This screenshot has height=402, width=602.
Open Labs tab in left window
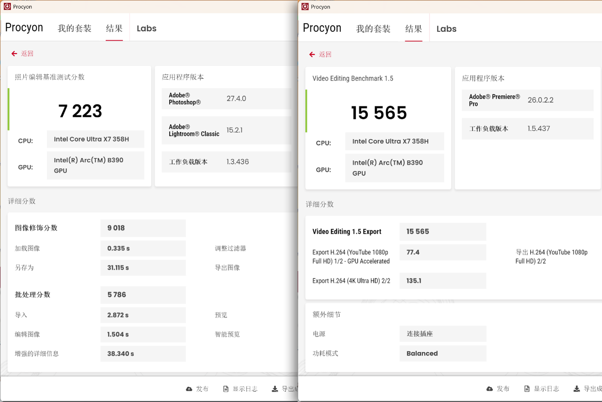[146, 28]
